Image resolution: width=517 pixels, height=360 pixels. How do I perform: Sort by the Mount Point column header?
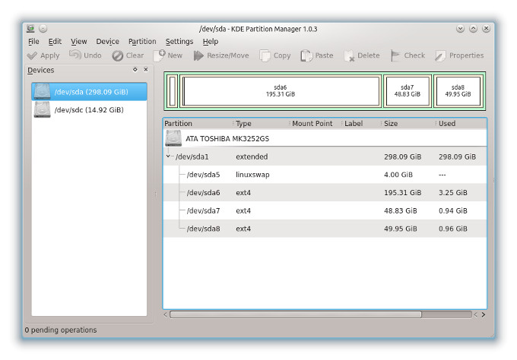click(x=316, y=124)
